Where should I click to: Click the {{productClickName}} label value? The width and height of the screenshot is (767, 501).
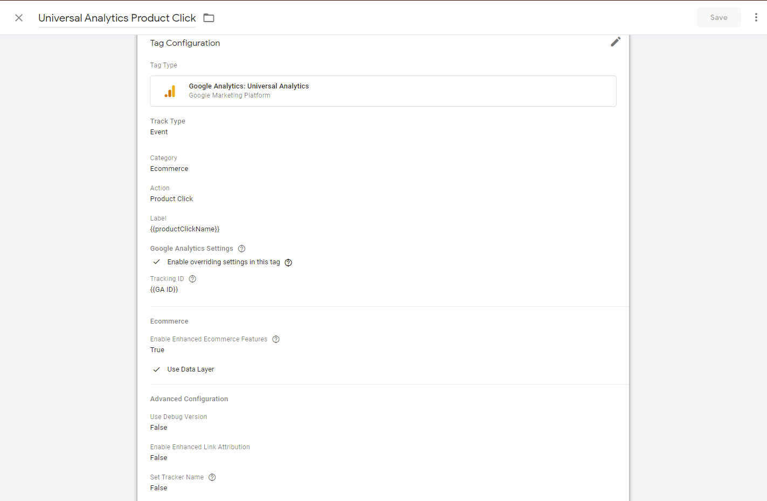pos(185,229)
